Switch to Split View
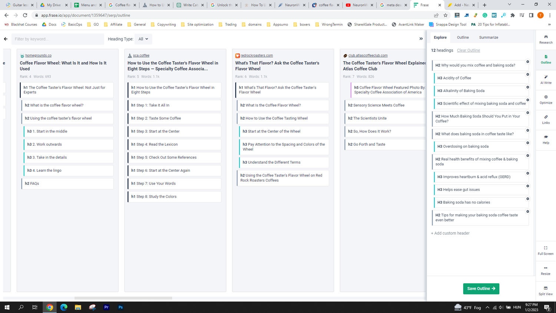556x313 pixels. (x=546, y=290)
